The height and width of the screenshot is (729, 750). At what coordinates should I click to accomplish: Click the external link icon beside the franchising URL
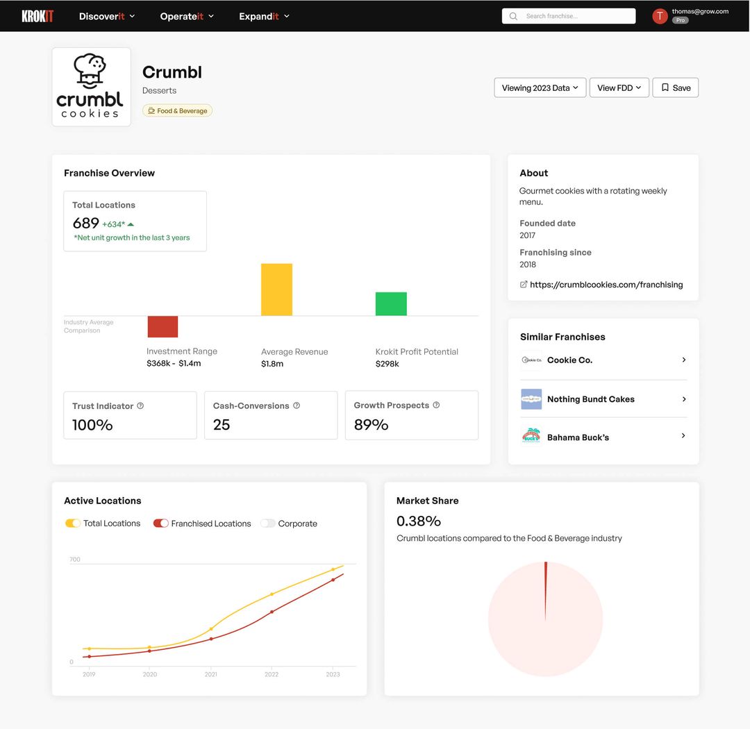coord(523,285)
